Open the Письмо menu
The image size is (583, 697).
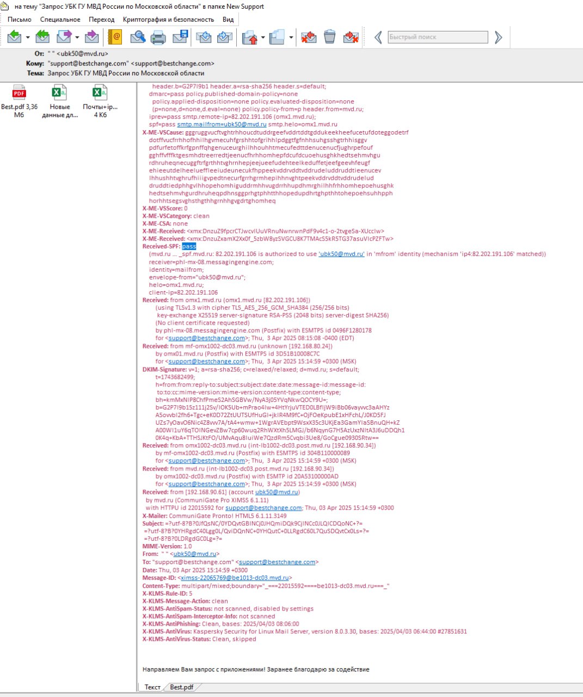[x=20, y=20]
